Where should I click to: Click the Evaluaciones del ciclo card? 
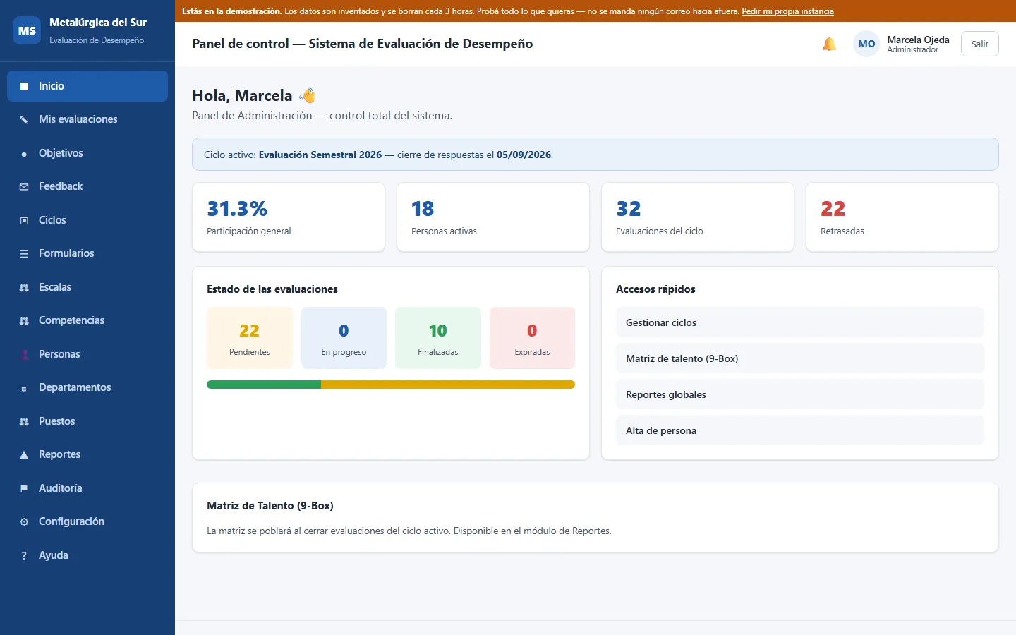click(x=698, y=217)
